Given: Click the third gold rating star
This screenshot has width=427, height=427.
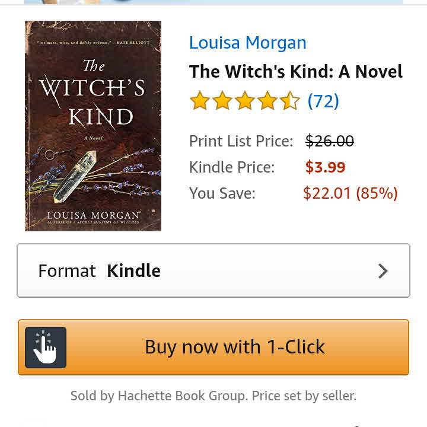Looking at the screenshot, I should pyautogui.click(x=245, y=100).
